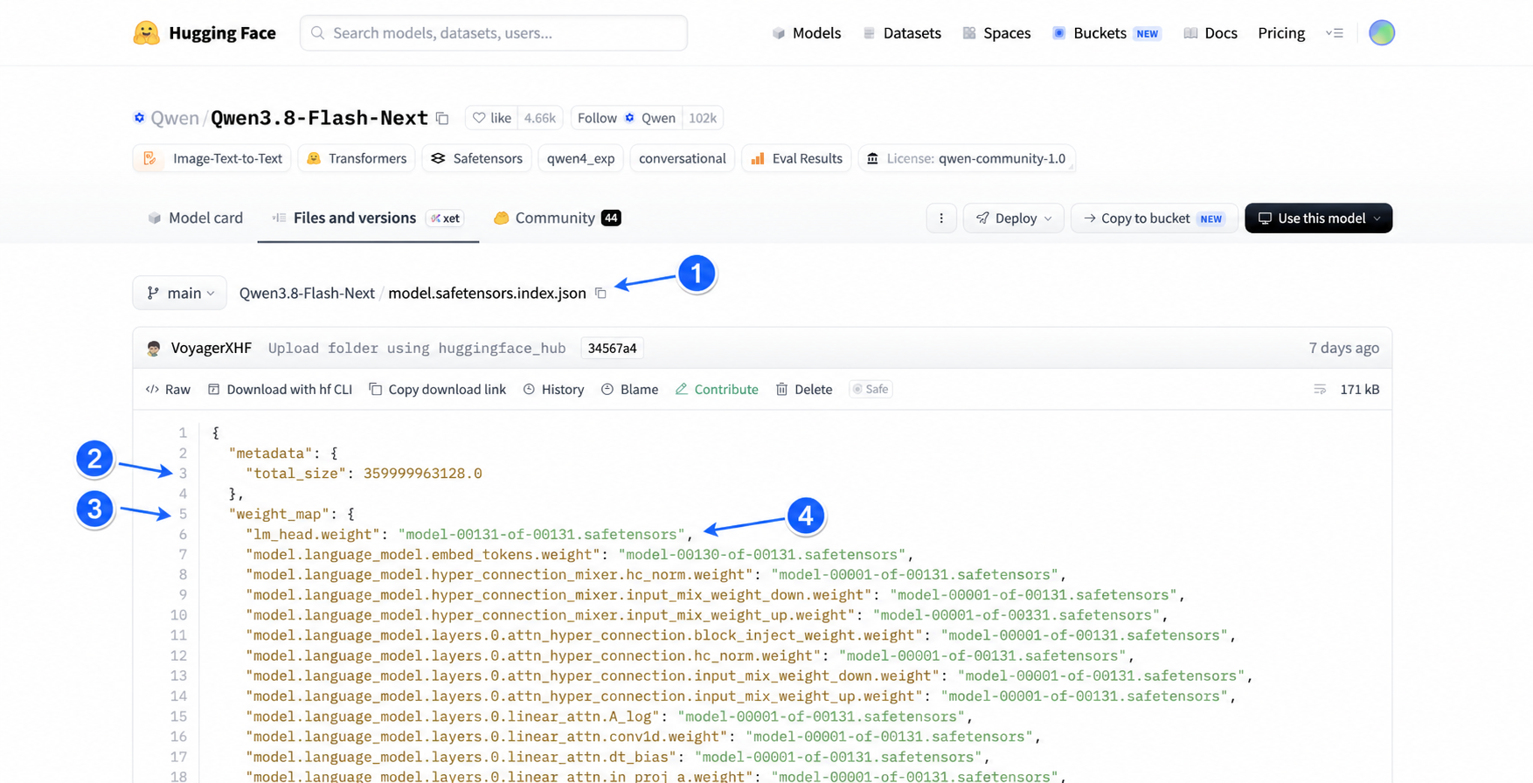Screen dimensions: 1533x783
Task: Click the Transformers tag
Action: point(357,159)
